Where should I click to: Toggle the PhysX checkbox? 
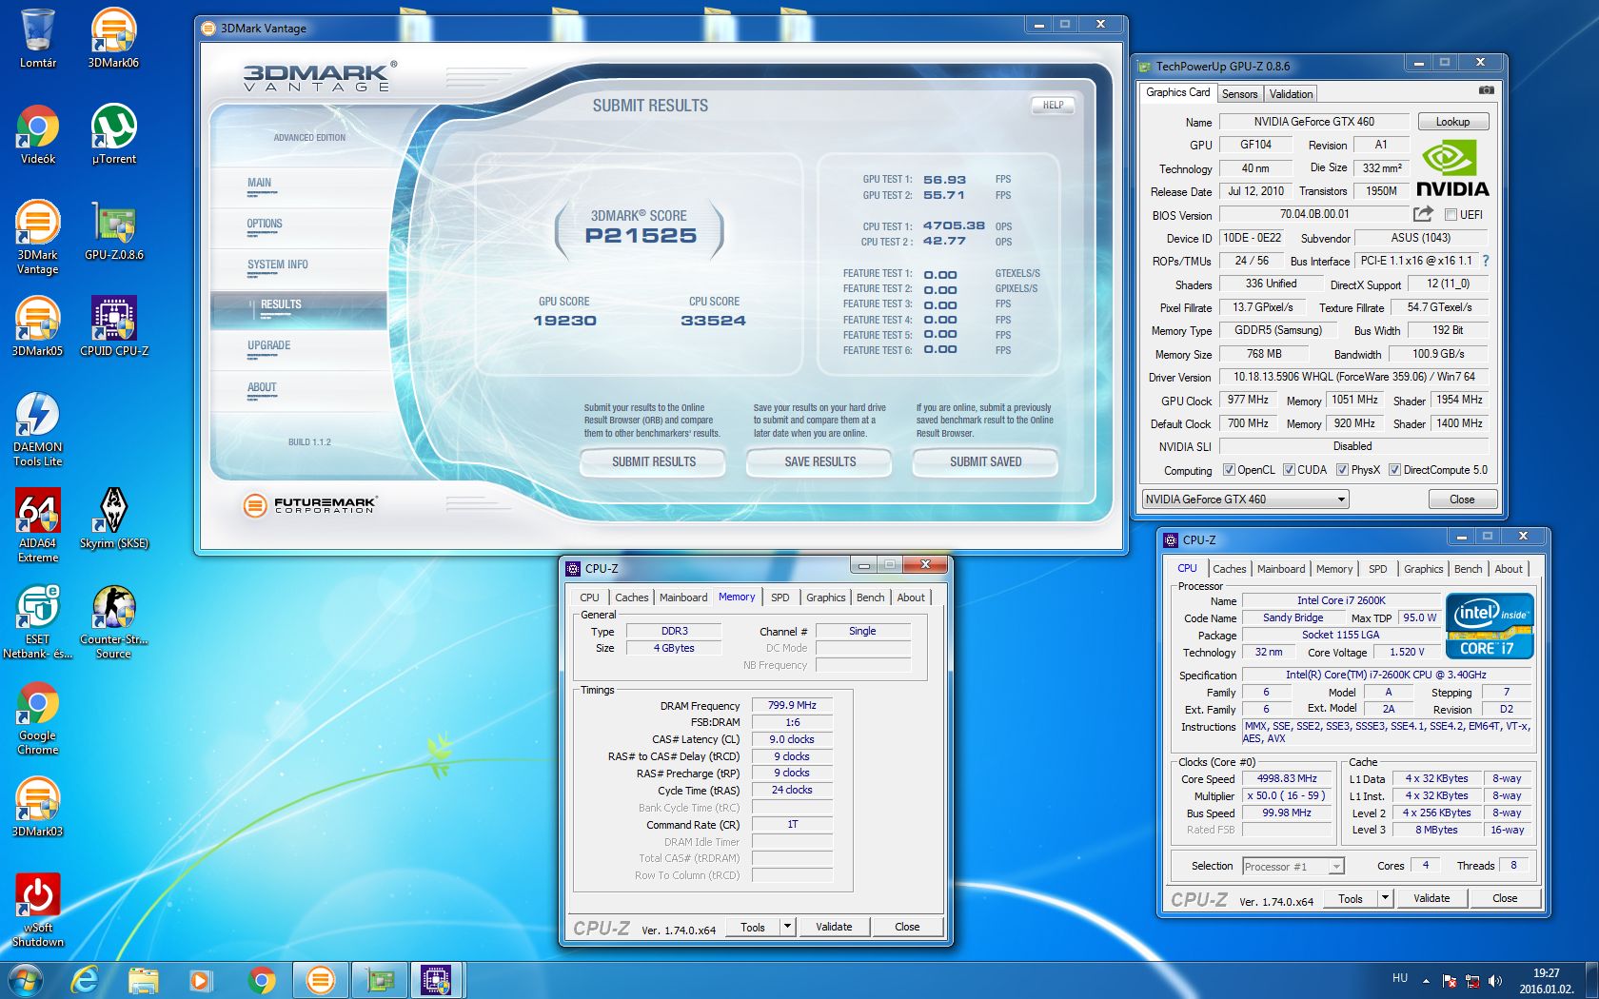click(1342, 470)
